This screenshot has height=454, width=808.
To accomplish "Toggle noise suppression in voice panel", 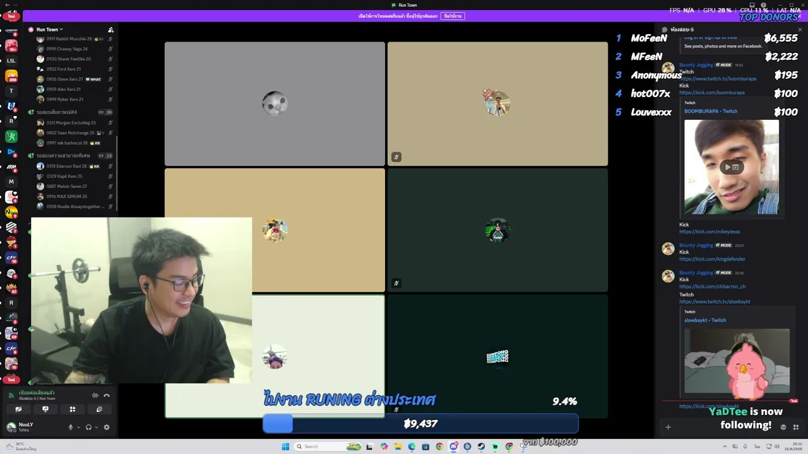I will pos(95,395).
